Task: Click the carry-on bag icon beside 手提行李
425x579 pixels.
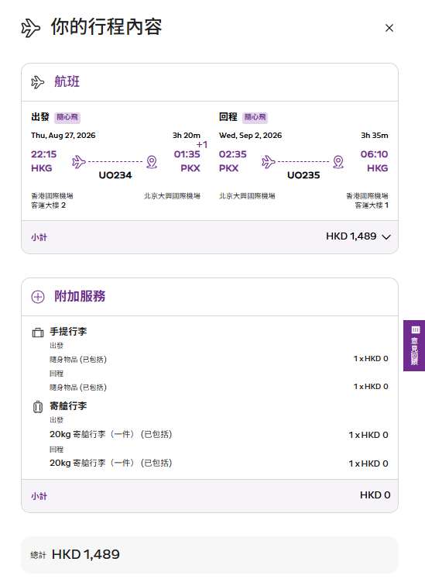Action: coord(38,333)
